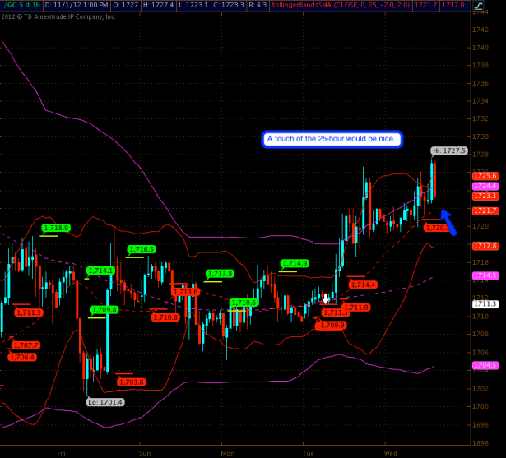506x458 pixels.
Task: Click the green 1,714.9 price tag
Action: click(x=295, y=264)
